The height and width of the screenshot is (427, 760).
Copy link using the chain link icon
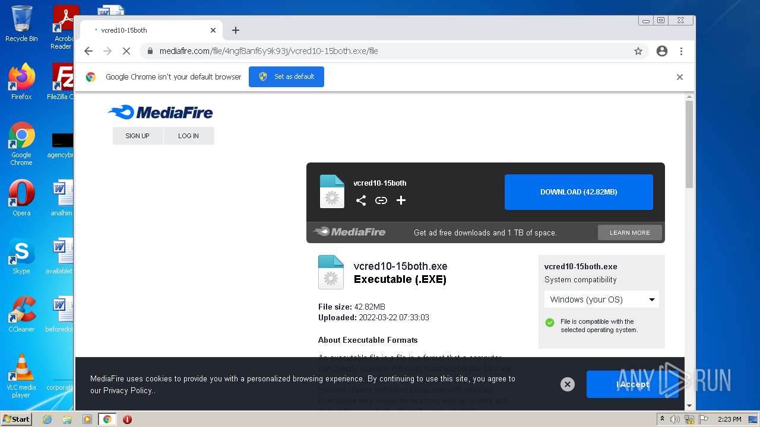[381, 200]
